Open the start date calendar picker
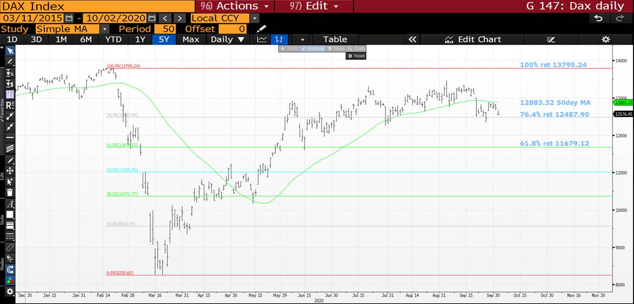The width and height of the screenshot is (634, 304). click(x=69, y=18)
